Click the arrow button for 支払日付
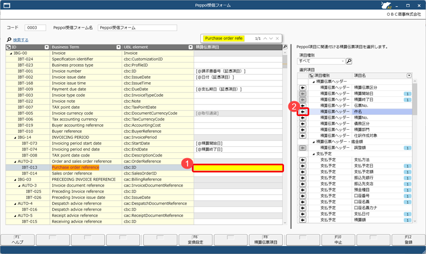This screenshot has height=254, width=426. click(303, 214)
